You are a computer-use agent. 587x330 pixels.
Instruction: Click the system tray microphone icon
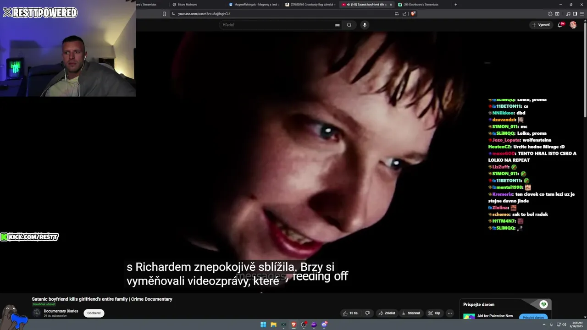(551, 324)
